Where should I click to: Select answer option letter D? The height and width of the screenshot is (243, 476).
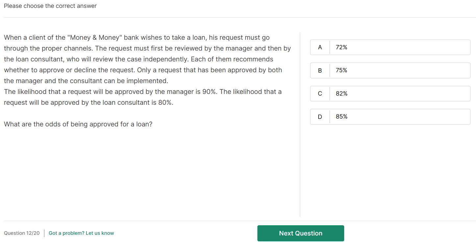pyautogui.click(x=320, y=117)
